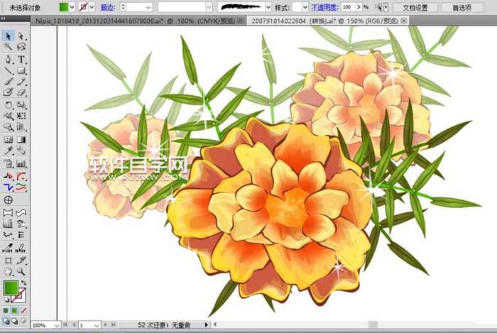Viewport: 497px width, 333px height.
Task: Click the green fill swatch in tools panel
Action: [11, 288]
